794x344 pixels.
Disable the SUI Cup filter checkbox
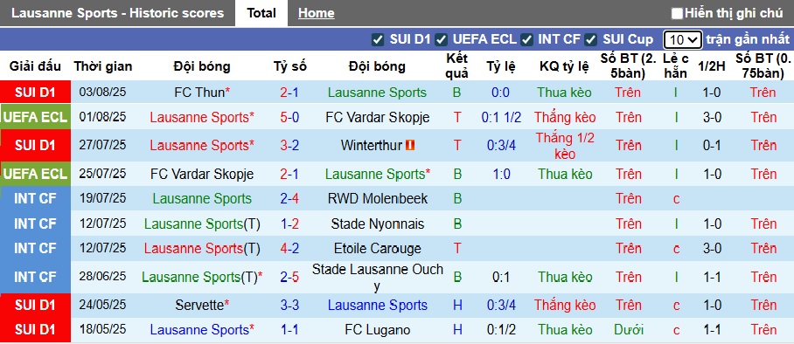pos(590,39)
